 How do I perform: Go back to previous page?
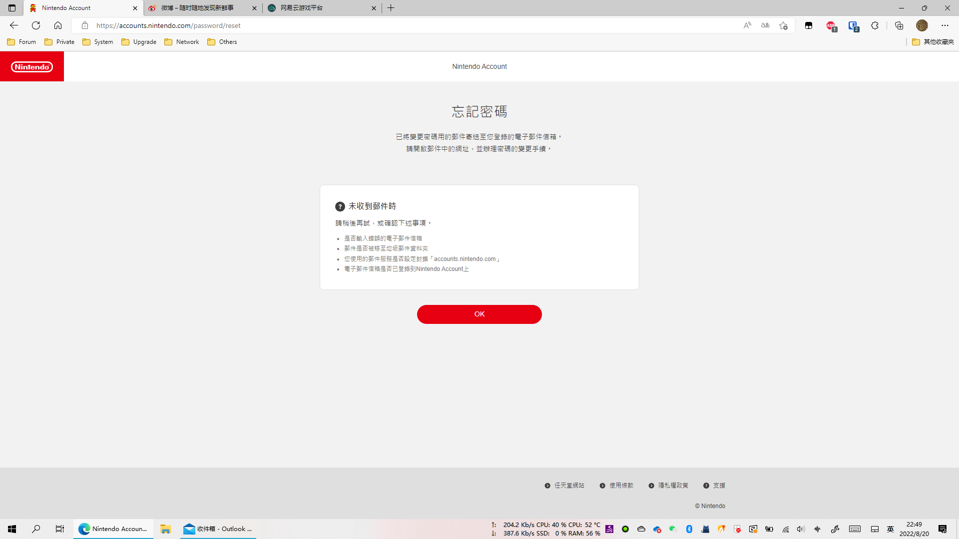coord(14,25)
